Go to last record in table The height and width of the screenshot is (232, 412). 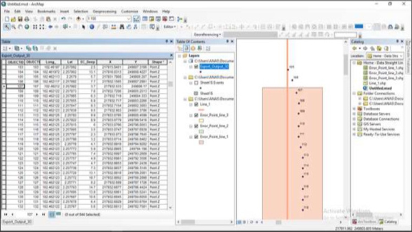pyautogui.click(x=43, y=214)
